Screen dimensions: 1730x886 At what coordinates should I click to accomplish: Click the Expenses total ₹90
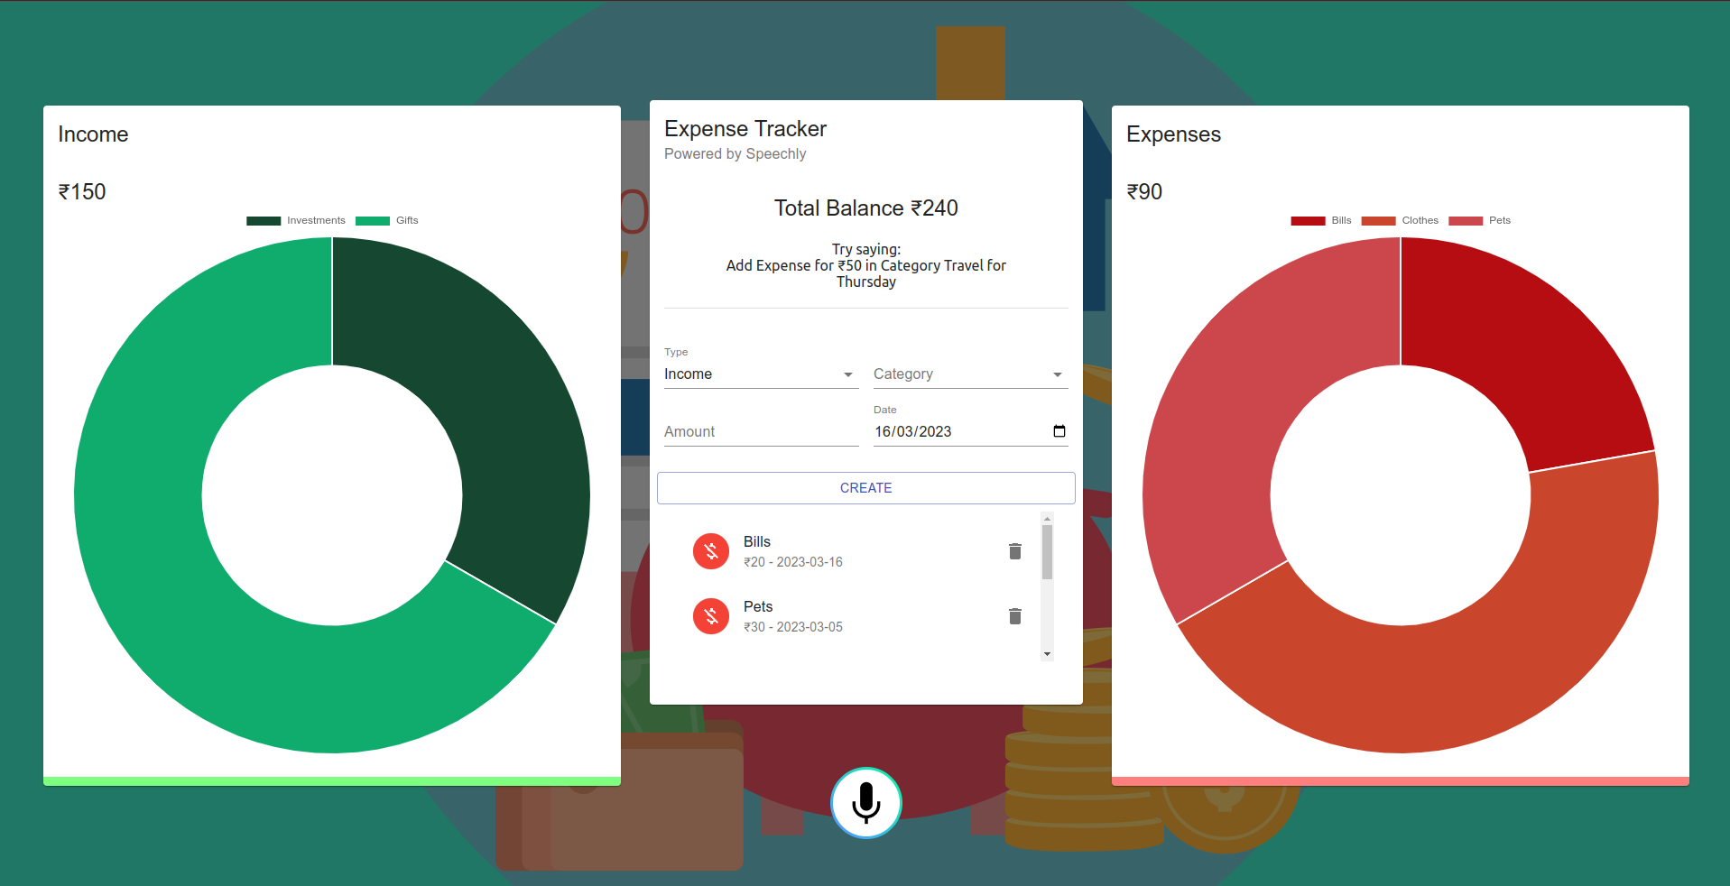1144,192
